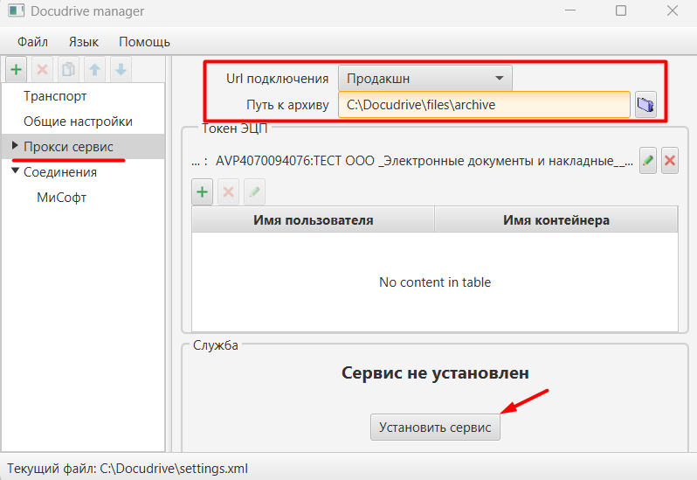
Task: Remove the token with the red X icon
Action: coord(670,161)
